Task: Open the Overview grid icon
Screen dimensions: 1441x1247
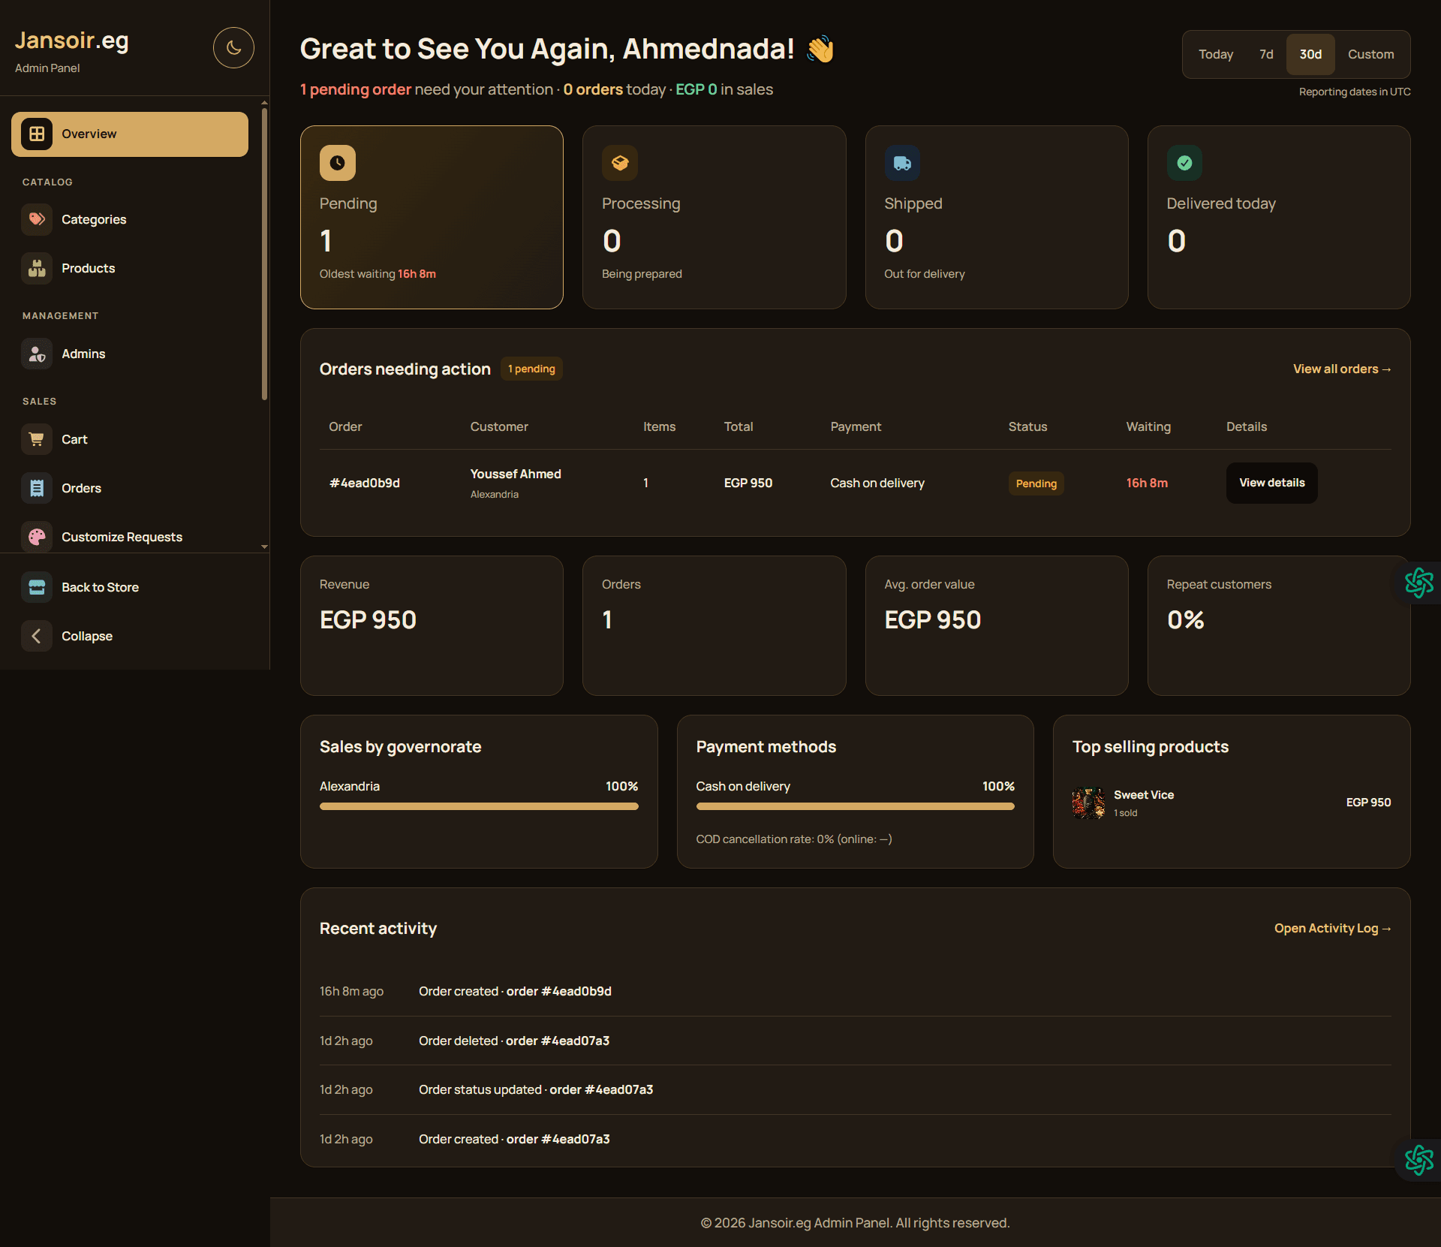Action: (37, 134)
